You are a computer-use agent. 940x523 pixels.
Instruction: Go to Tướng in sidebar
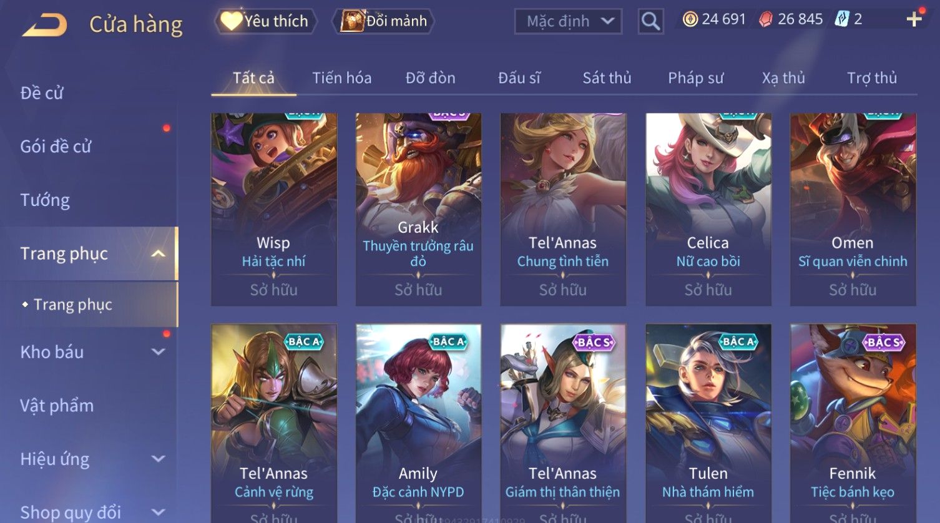coord(45,200)
